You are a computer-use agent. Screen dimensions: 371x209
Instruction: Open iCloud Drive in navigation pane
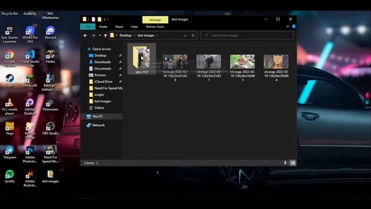point(103,81)
